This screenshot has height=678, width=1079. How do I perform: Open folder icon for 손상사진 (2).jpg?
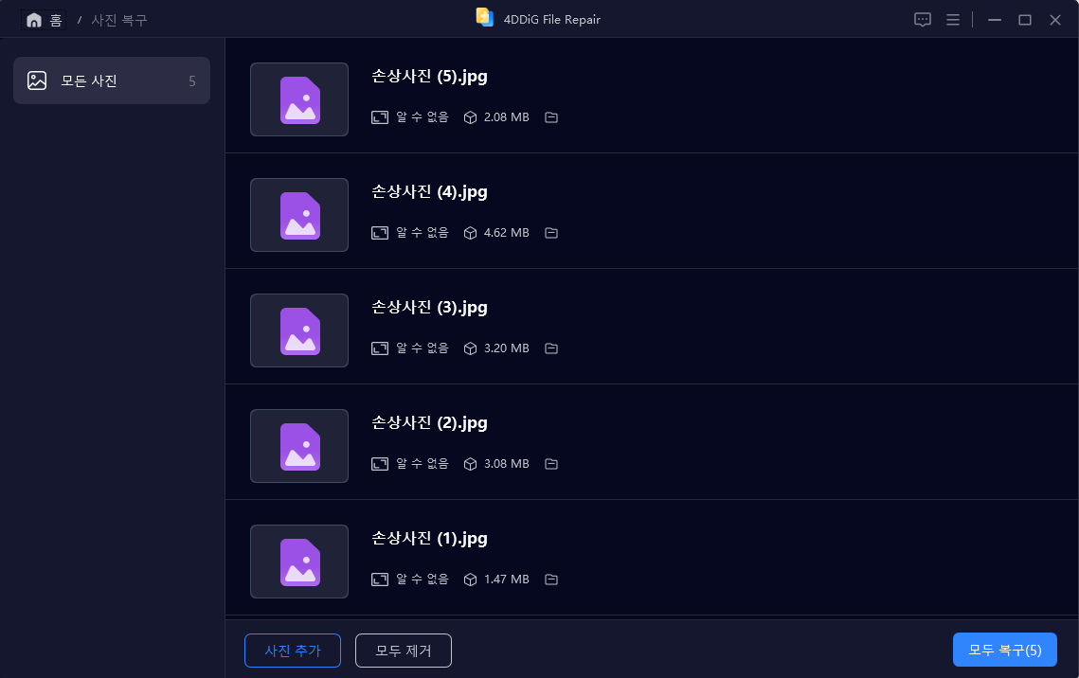click(x=551, y=464)
